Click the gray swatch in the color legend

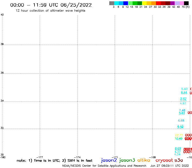coord(112,3)
